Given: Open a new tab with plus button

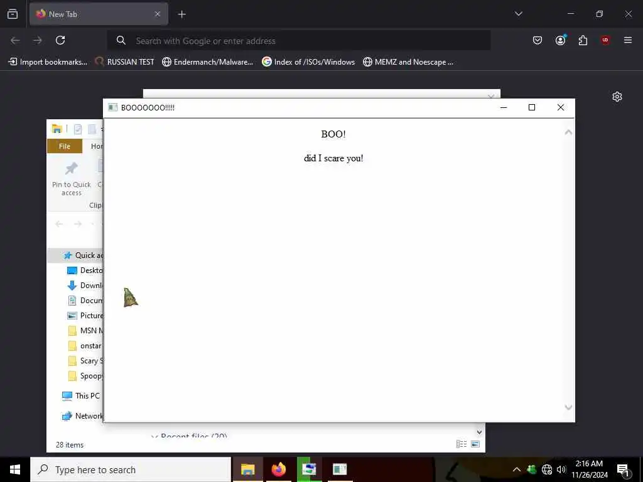Looking at the screenshot, I should pos(181,14).
